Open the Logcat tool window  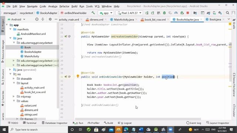tap(125, 123)
